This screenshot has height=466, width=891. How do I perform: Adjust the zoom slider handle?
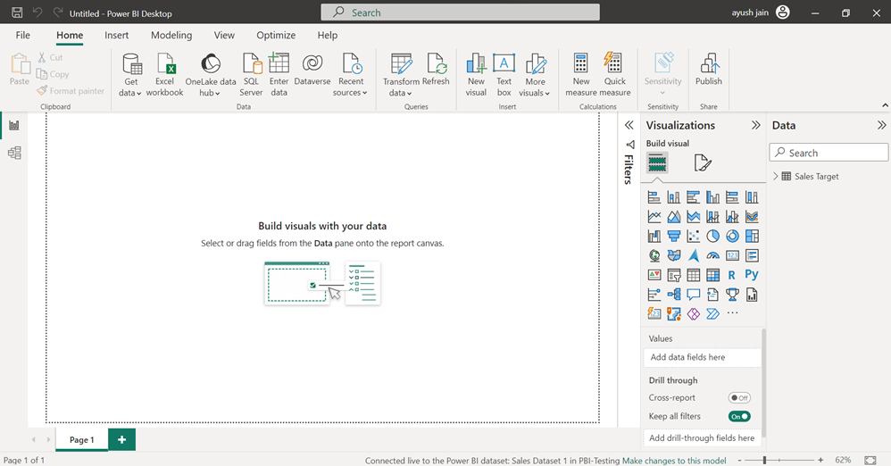coord(765,460)
